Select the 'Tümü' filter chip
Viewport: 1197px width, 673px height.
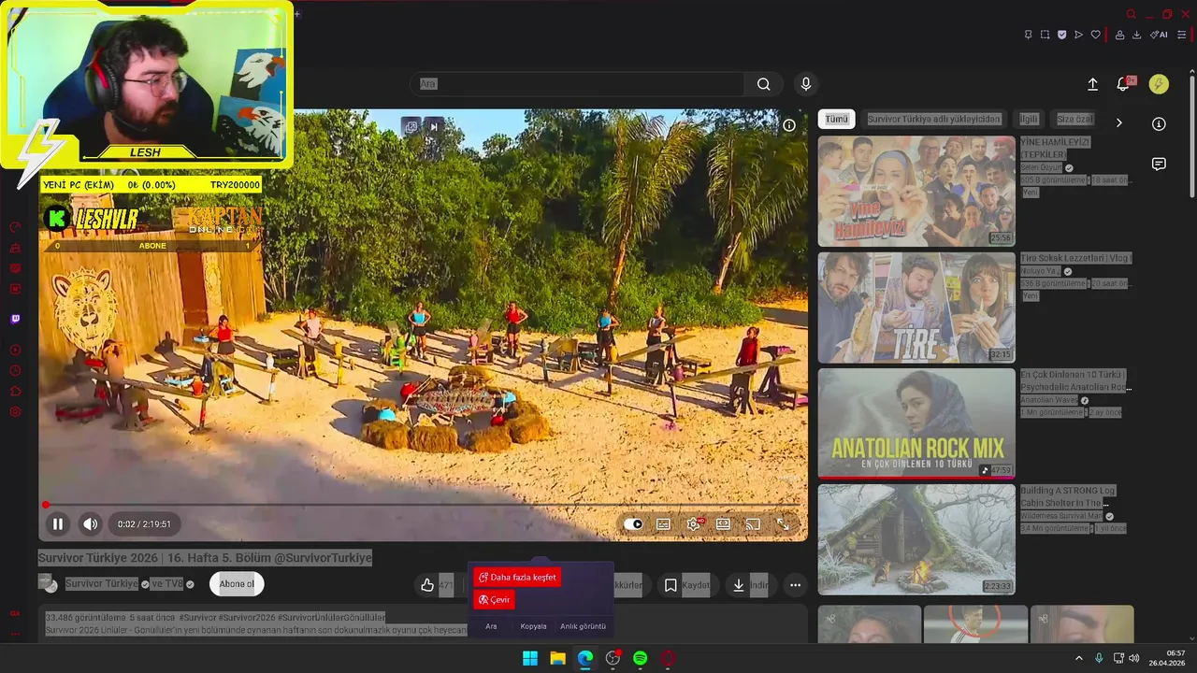click(x=836, y=120)
